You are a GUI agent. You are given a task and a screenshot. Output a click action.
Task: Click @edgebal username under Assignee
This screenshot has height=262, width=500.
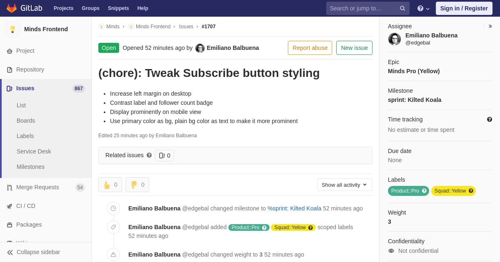(x=417, y=43)
